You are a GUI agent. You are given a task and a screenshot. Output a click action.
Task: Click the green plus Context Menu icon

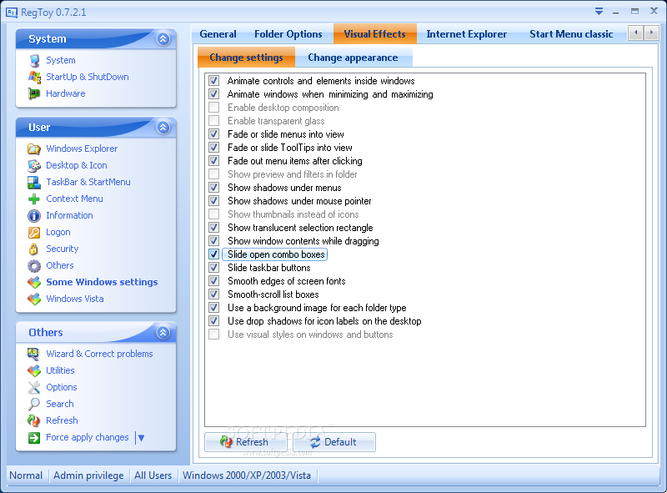coord(34,199)
